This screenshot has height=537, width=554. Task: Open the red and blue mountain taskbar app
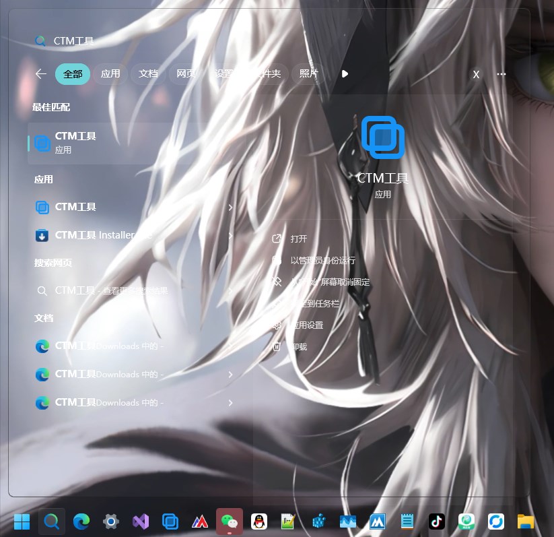click(200, 522)
